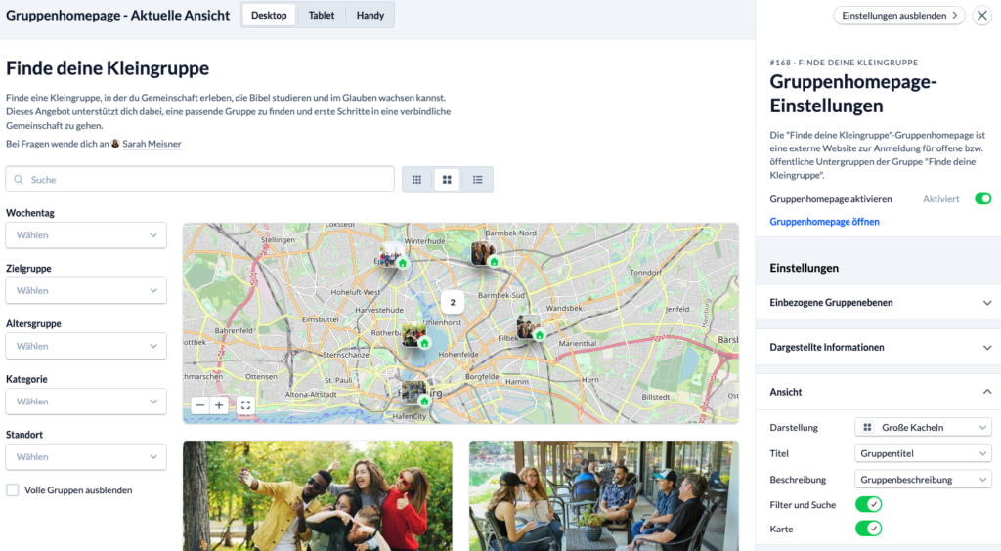Open Beschreibung dropdown Gruppenbeschreibung
Screen dimensions: 1001x551
[x=923, y=480]
